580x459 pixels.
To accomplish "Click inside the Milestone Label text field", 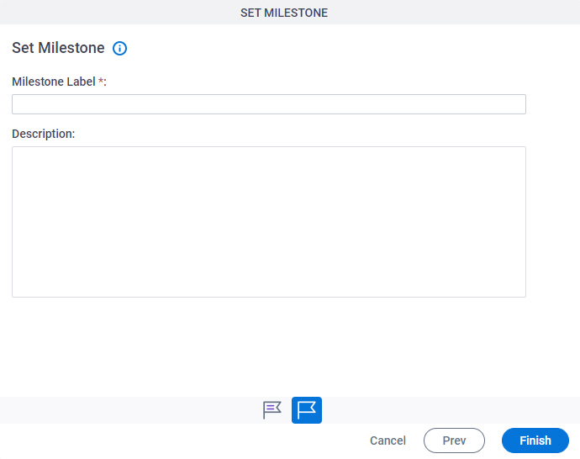I will point(269,104).
